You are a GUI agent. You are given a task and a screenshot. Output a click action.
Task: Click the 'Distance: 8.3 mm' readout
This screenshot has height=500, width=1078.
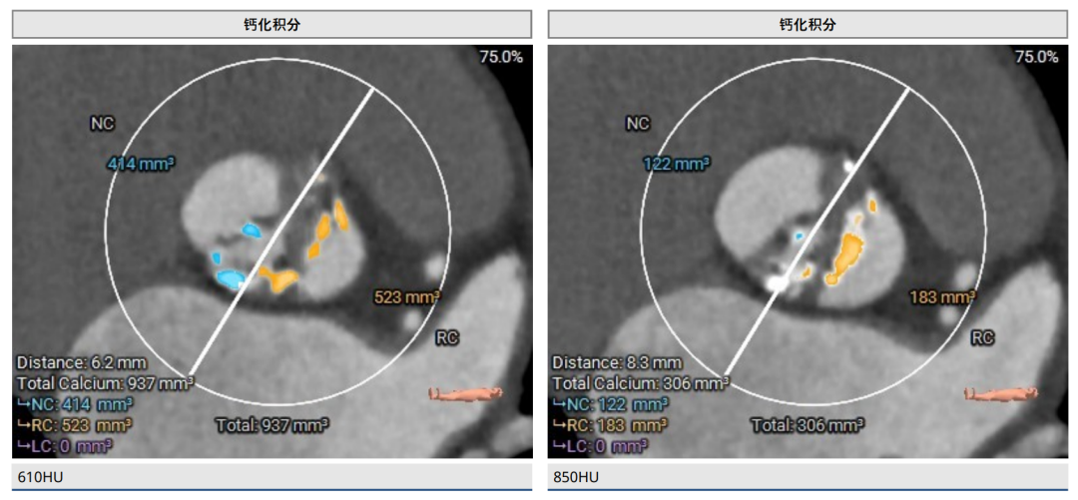[617, 362]
